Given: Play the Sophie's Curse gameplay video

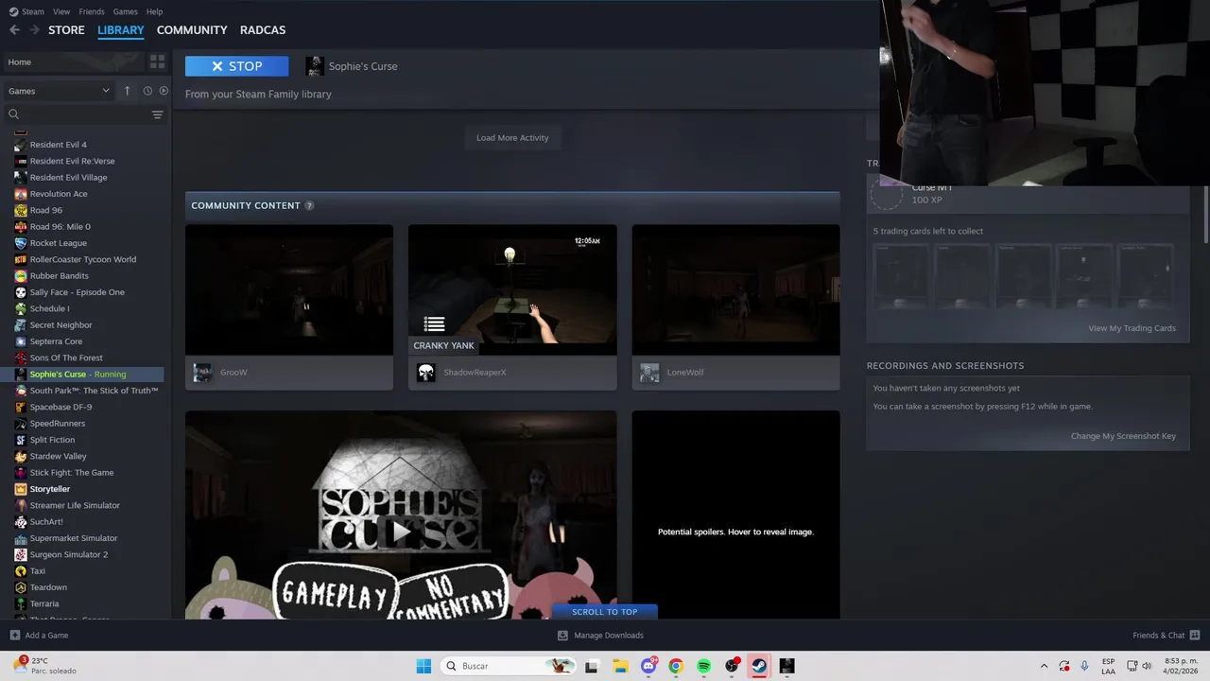Looking at the screenshot, I should click(x=401, y=532).
